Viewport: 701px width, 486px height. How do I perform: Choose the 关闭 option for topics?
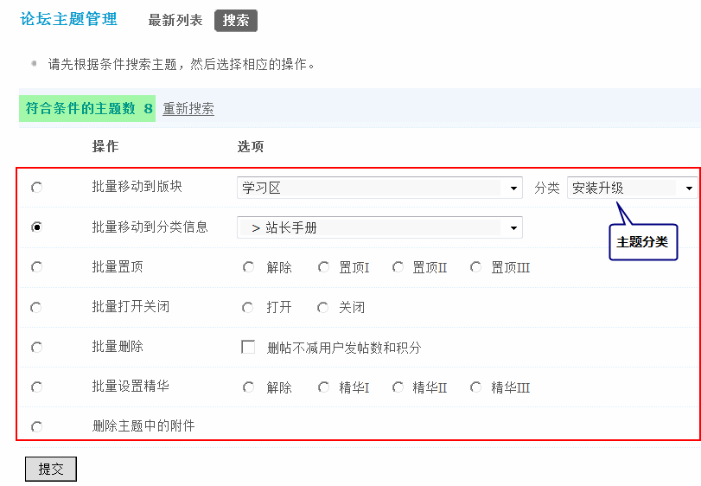[323, 307]
